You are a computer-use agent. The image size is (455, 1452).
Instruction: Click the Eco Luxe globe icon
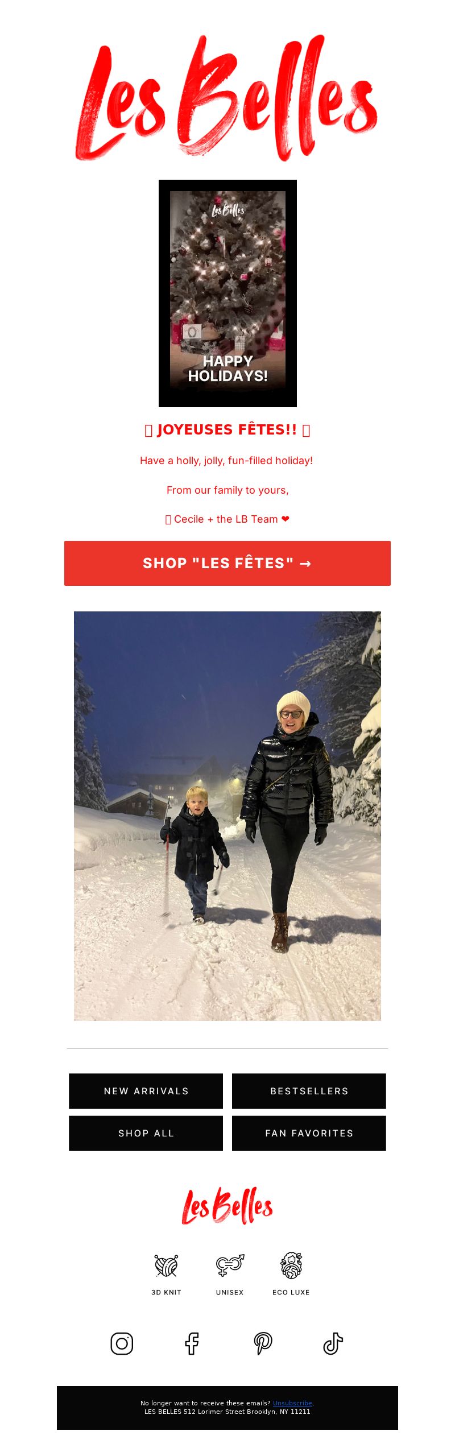point(291,1265)
